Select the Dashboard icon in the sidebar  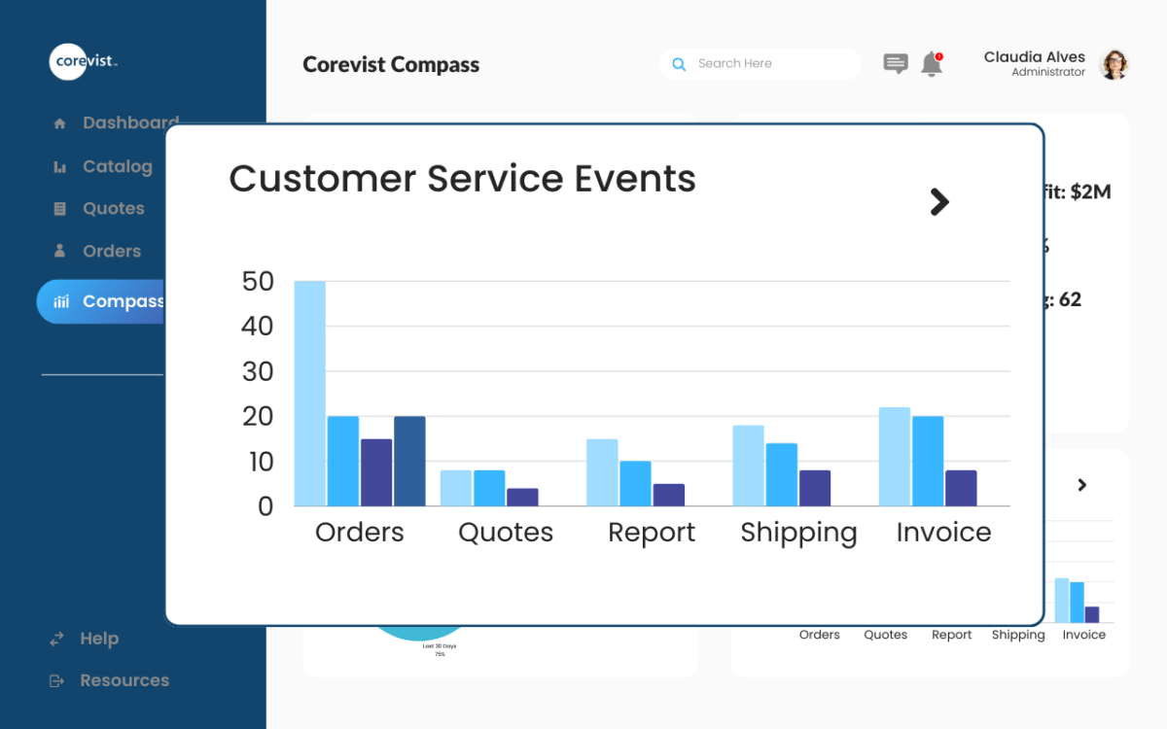tap(60, 122)
